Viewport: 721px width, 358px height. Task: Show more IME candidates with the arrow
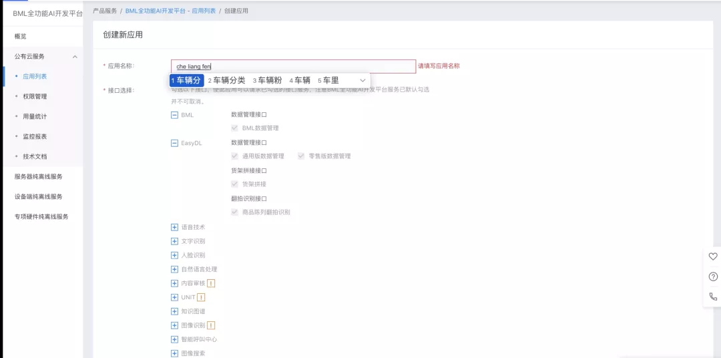[x=363, y=81]
